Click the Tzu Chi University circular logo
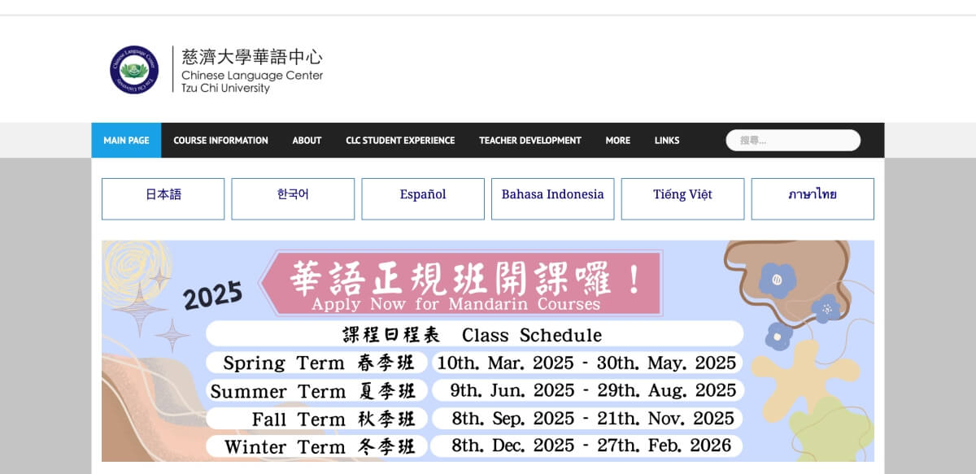The width and height of the screenshot is (976, 474). [134, 69]
